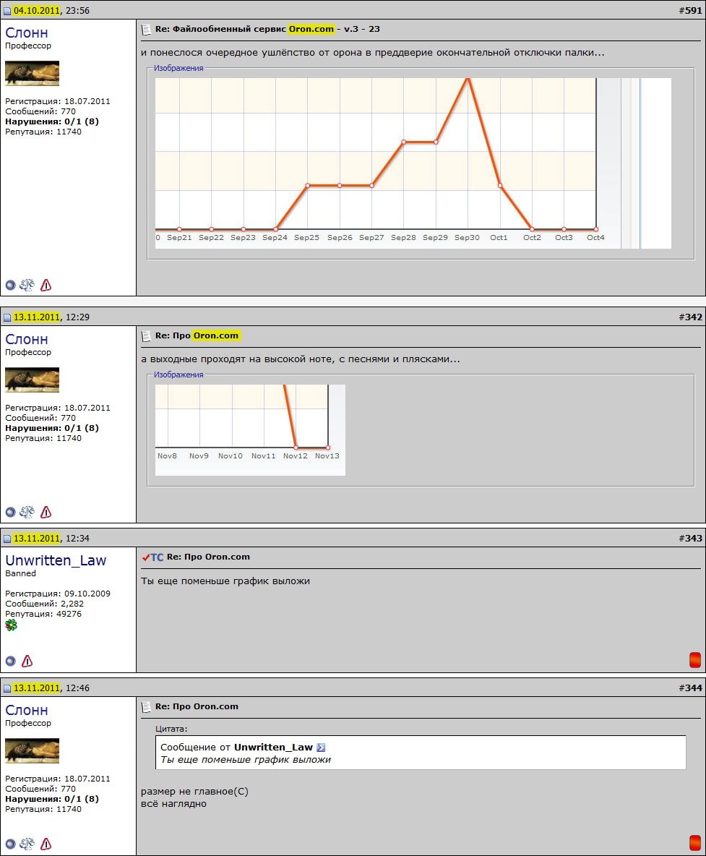Open user profile Unwritten_Law

pyautogui.click(x=56, y=560)
